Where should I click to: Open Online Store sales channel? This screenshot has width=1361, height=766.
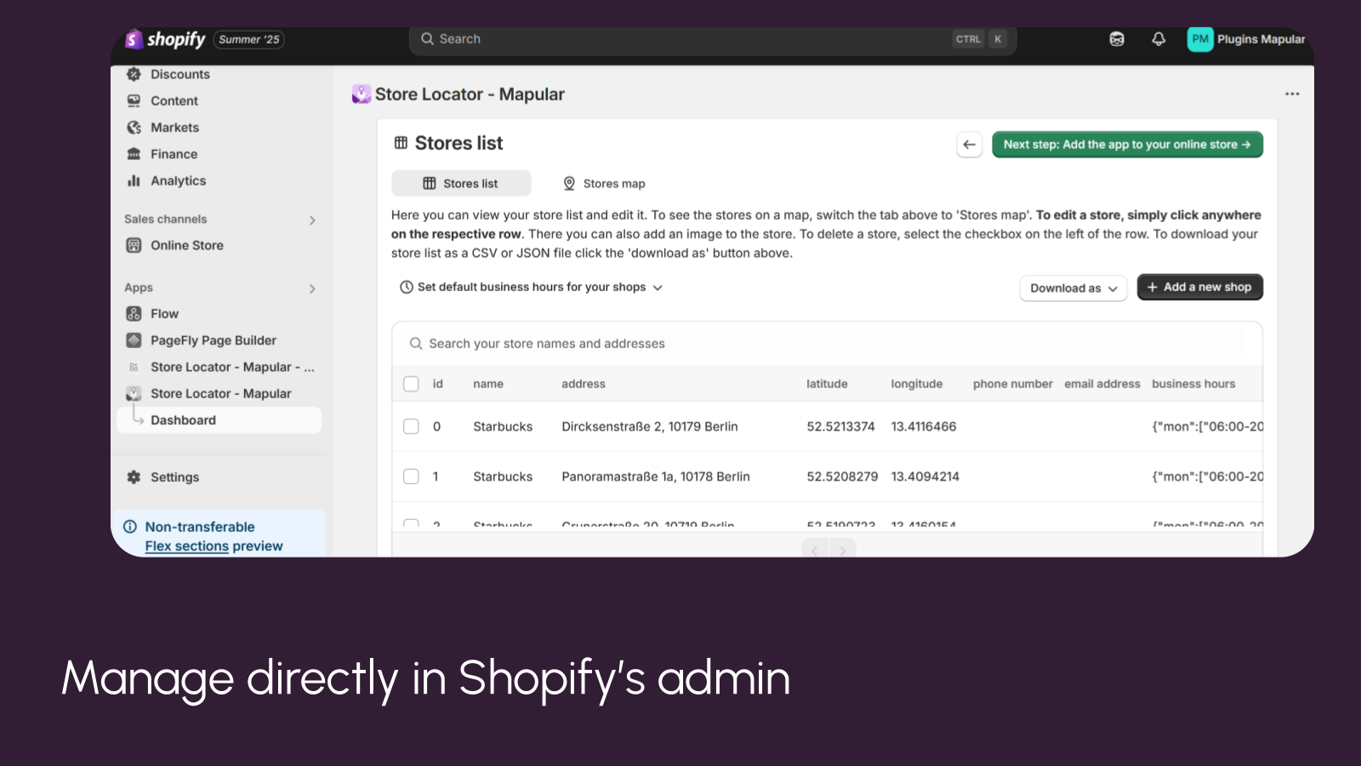(x=187, y=245)
